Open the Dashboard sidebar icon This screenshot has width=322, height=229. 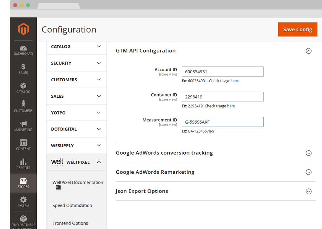pyautogui.click(x=23, y=48)
